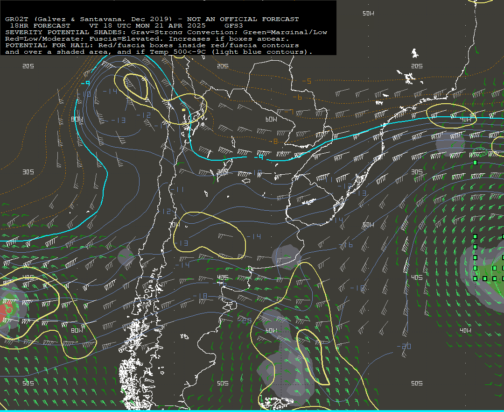Click the orange '-8' contour label
Image resolution: width=504 pixels, height=412 pixels.
click(x=273, y=142)
